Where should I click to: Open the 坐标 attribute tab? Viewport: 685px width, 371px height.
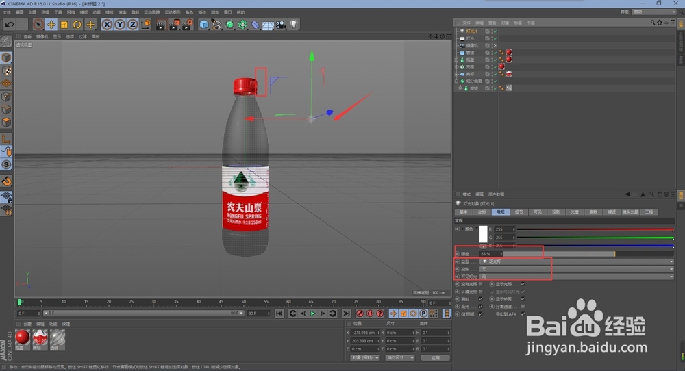coord(482,212)
